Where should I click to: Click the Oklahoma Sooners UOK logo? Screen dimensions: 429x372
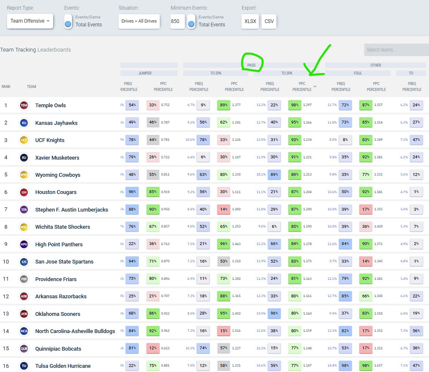click(x=24, y=314)
